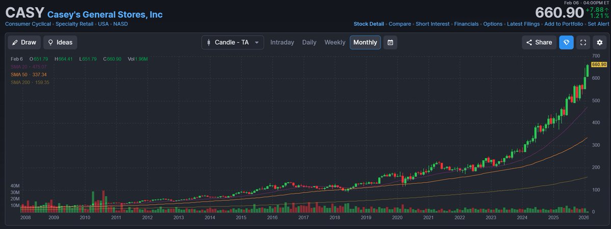Viewport: 611px width, 229px height.
Task: Open the date range calendar icon
Action: click(390, 42)
